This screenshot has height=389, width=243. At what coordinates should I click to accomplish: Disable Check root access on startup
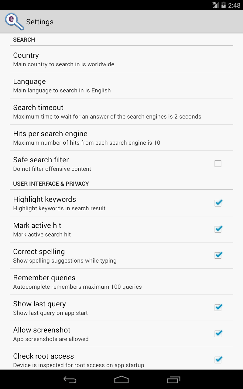point(218,360)
